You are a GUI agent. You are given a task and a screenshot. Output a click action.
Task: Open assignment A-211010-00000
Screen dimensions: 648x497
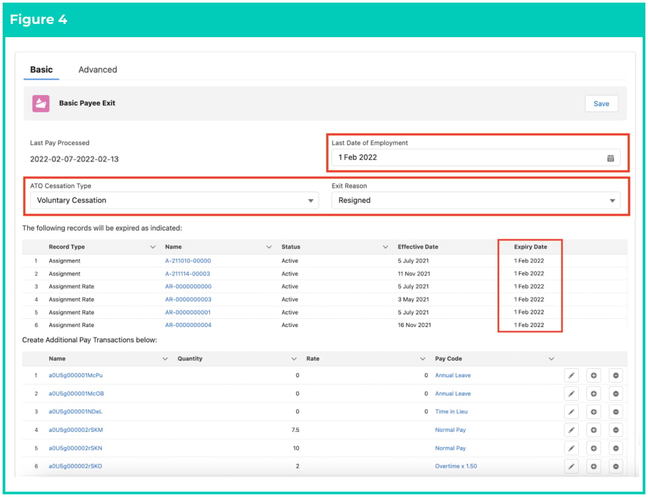[188, 261]
